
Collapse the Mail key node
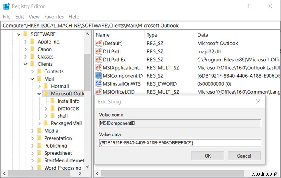tap(33, 79)
